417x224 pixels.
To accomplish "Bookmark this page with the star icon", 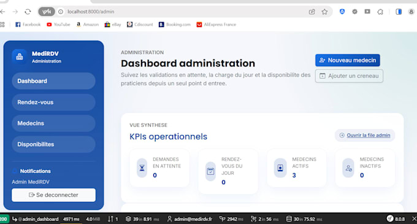I will pyautogui.click(x=324, y=12).
